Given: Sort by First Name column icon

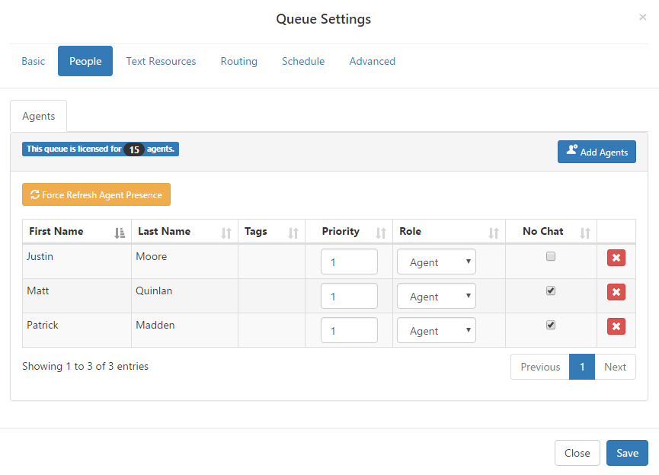Looking at the screenshot, I should pos(120,233).
